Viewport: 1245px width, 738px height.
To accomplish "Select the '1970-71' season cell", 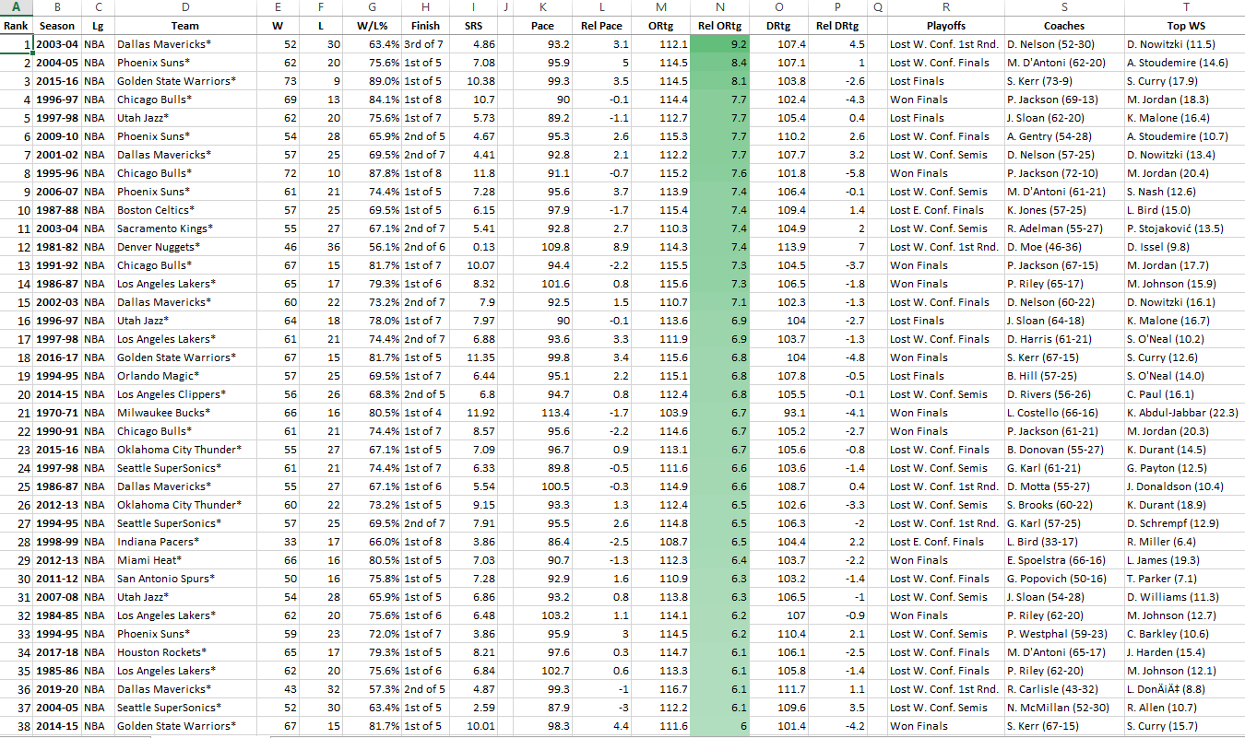I will pyautogui.click(x=57, y=413).
